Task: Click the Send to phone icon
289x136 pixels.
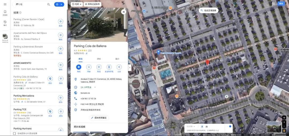Action: click(109, 67)
